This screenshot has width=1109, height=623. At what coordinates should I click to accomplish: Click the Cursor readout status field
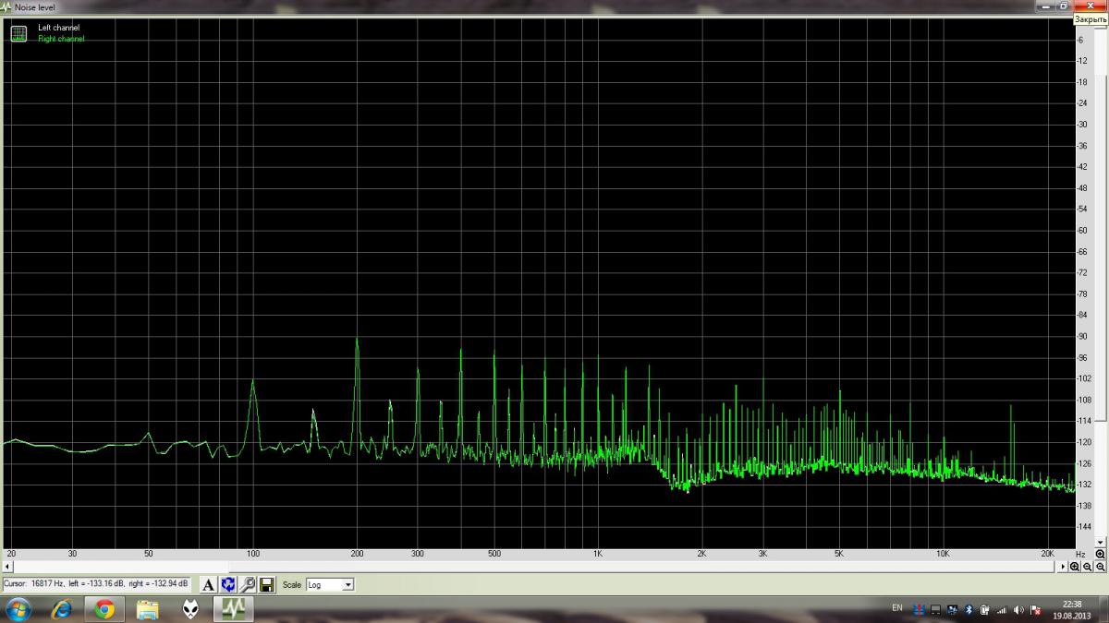click(96, 584)
